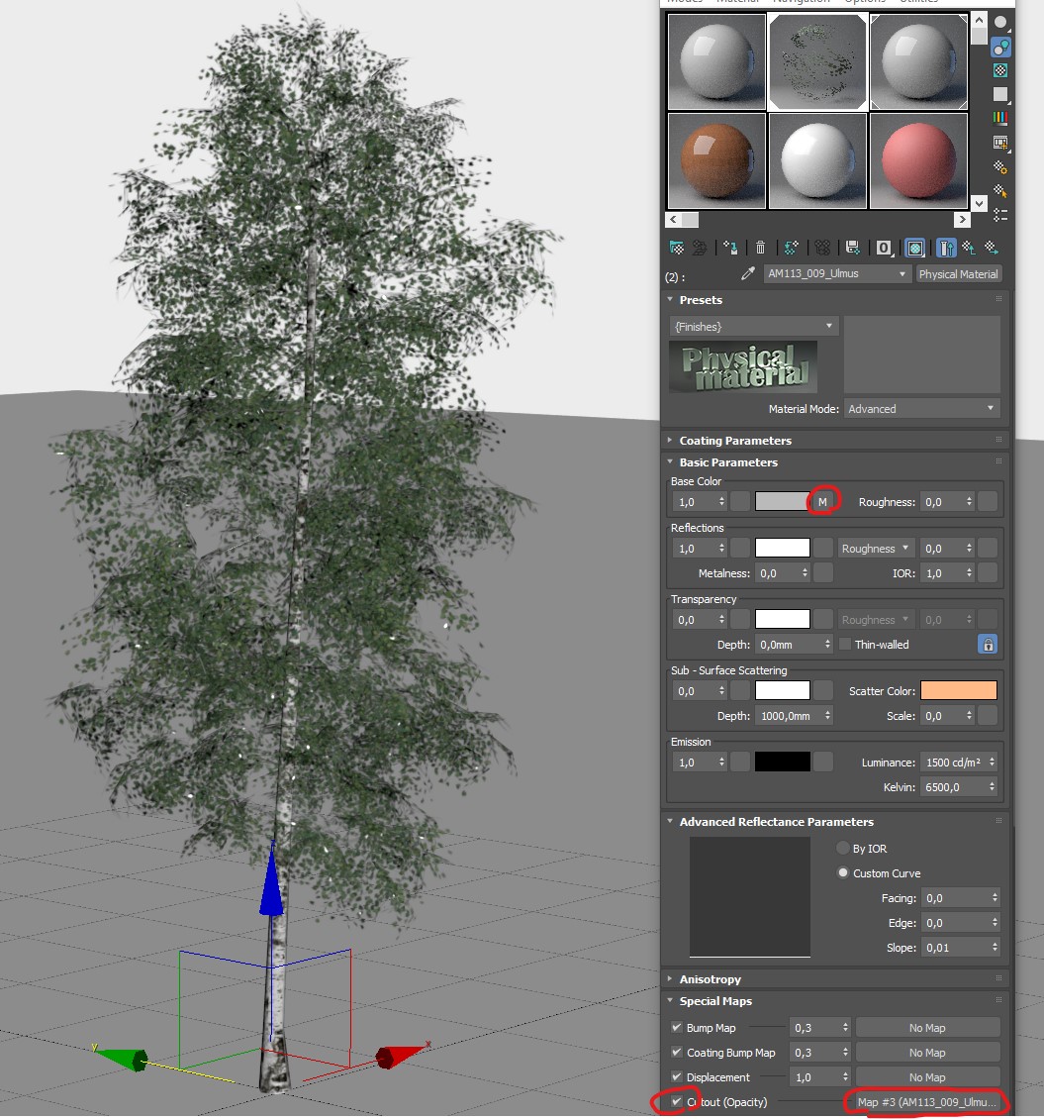Click the Select by Material icon
The width and height of the screenshot is (1044, 1119).
tap(1000, 191)
